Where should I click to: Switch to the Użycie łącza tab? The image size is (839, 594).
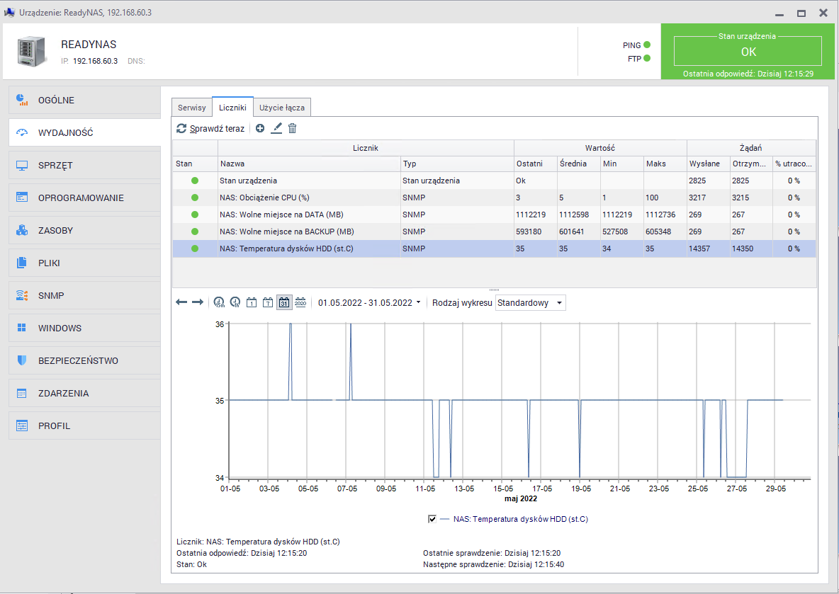(x=282, y=108)
